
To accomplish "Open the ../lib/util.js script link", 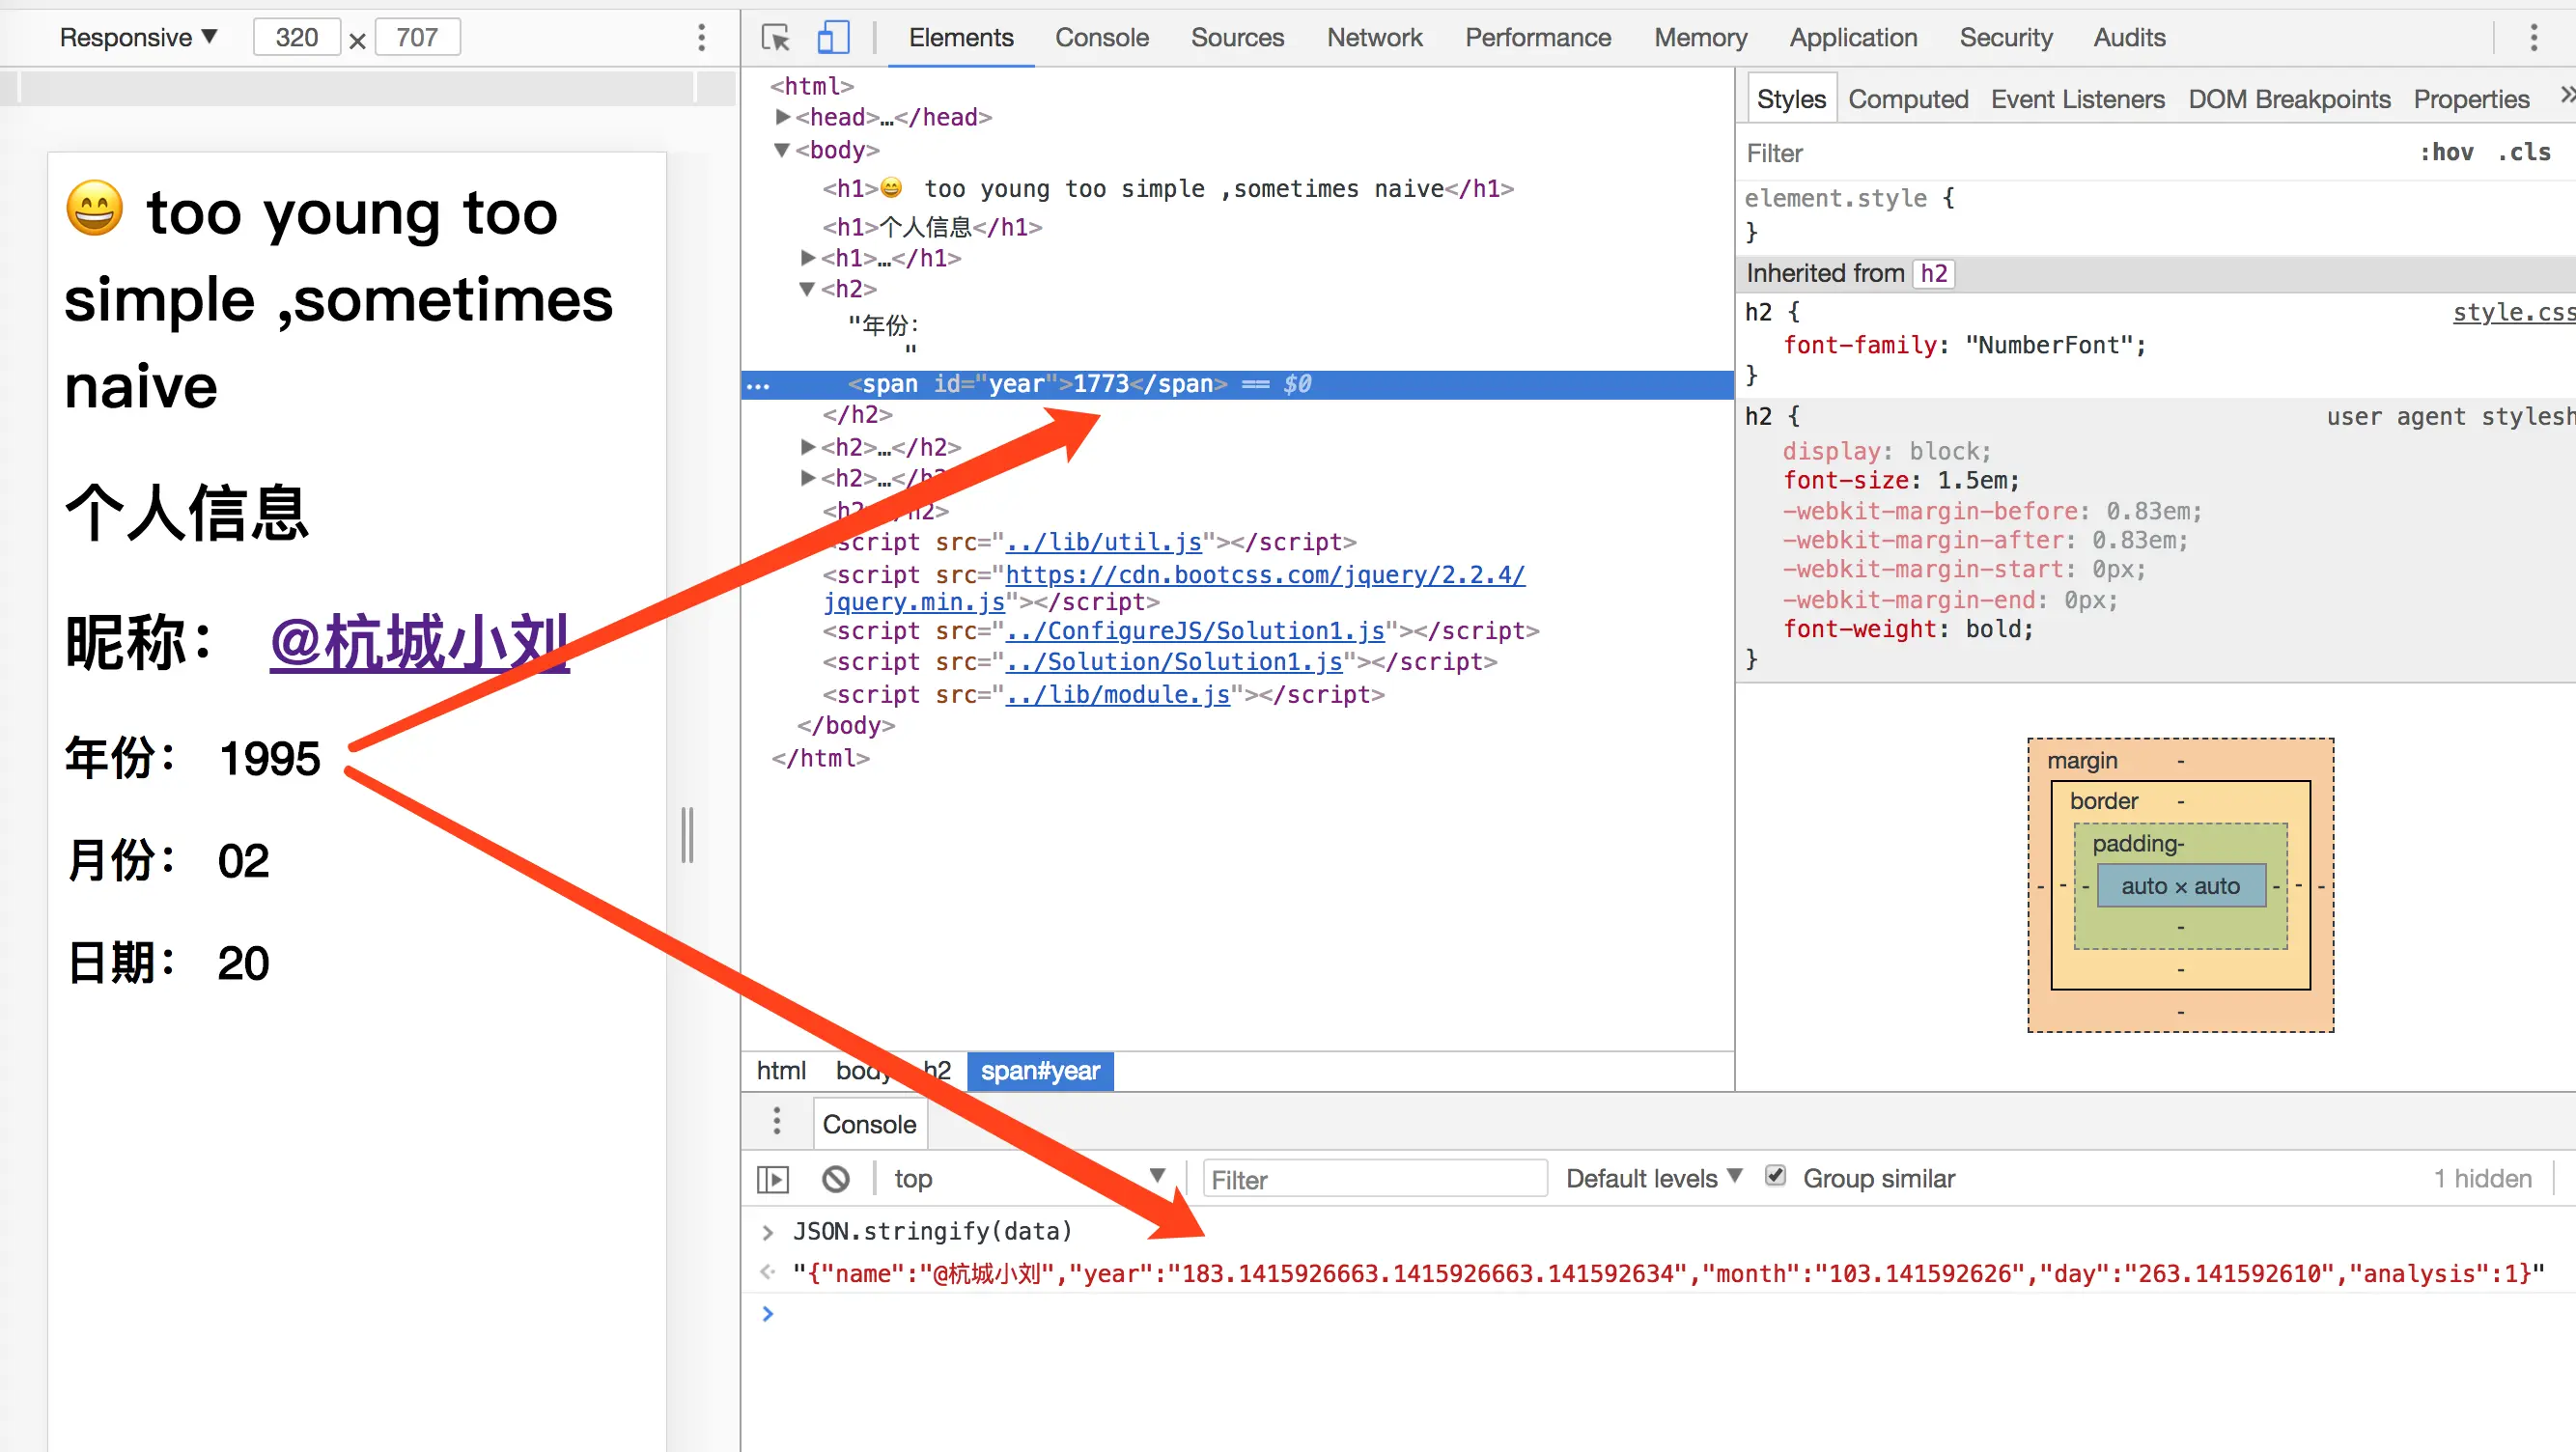I will pos(1103,542).
